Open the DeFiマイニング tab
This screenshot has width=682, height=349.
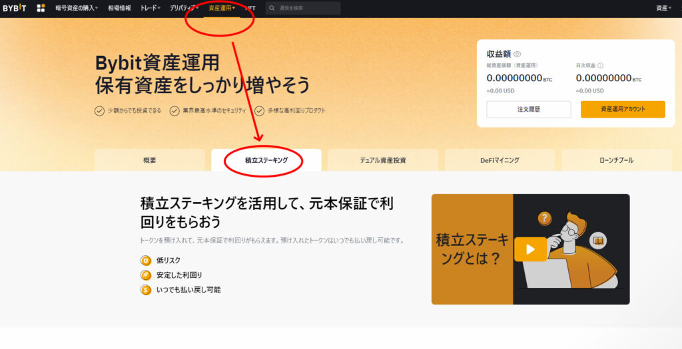pos(500,160)
